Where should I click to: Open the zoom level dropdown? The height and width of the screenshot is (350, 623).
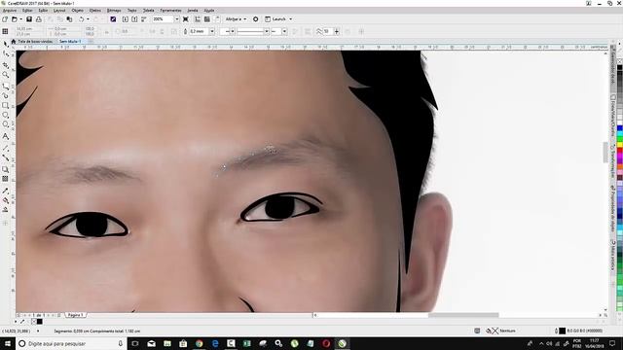[x=177, y=19]
